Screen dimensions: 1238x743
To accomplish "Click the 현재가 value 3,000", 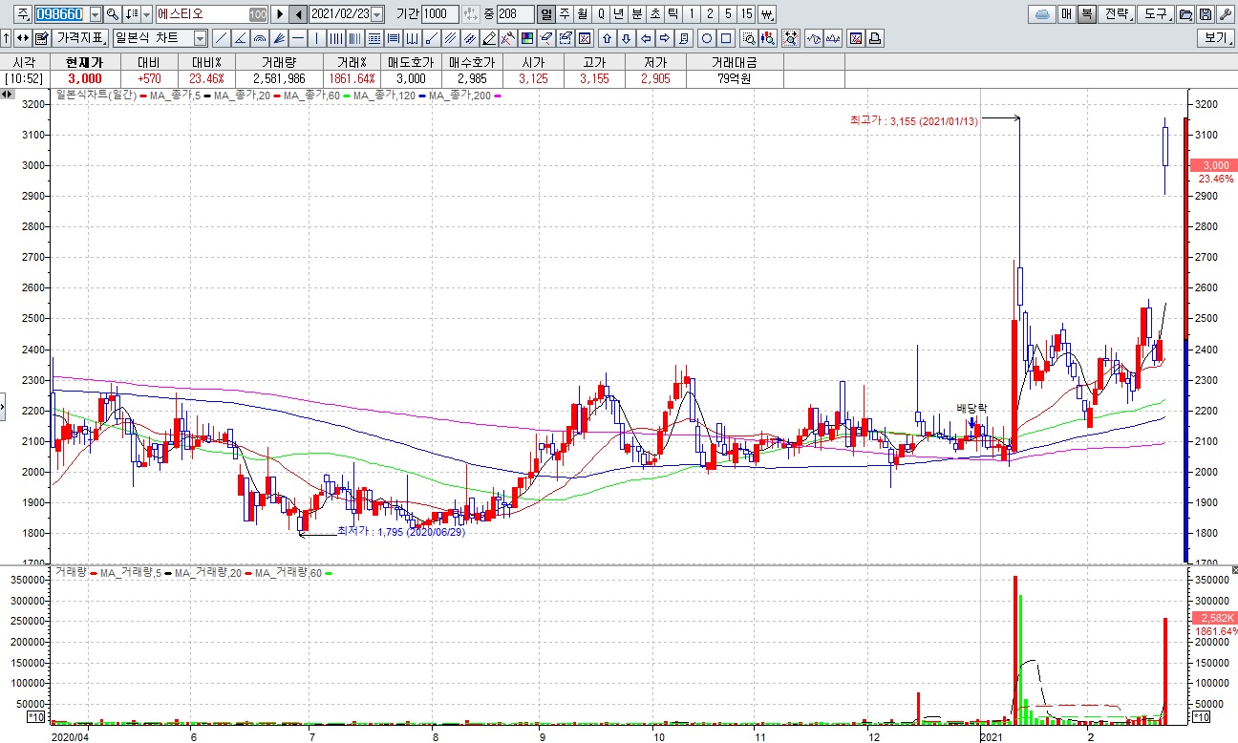I will tap(84, 78).
